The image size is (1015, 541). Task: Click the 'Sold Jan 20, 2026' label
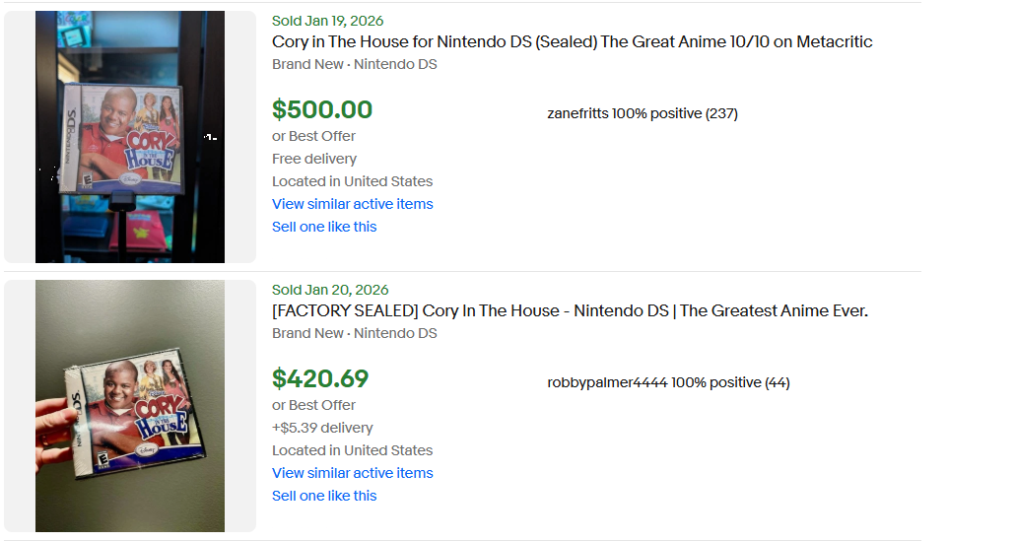tap(330, 290)
